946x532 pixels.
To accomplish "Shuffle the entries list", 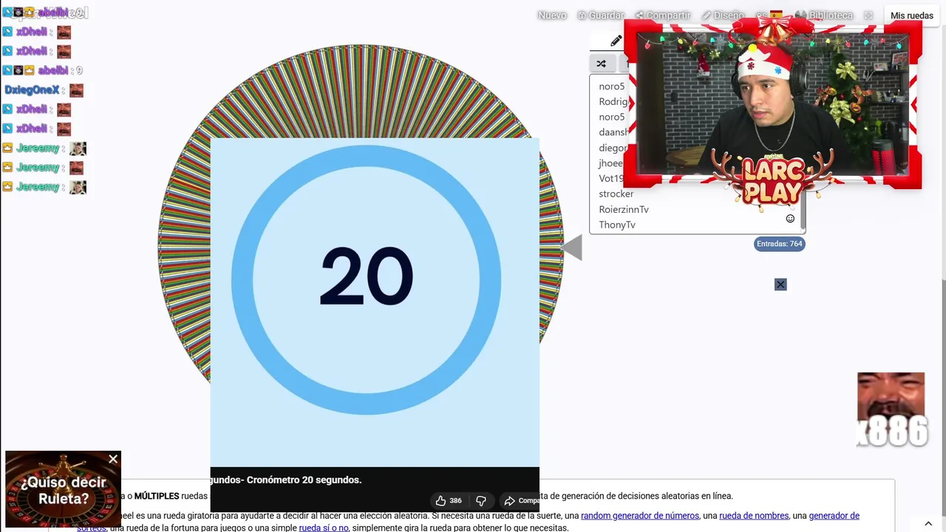I will [601, 64].
